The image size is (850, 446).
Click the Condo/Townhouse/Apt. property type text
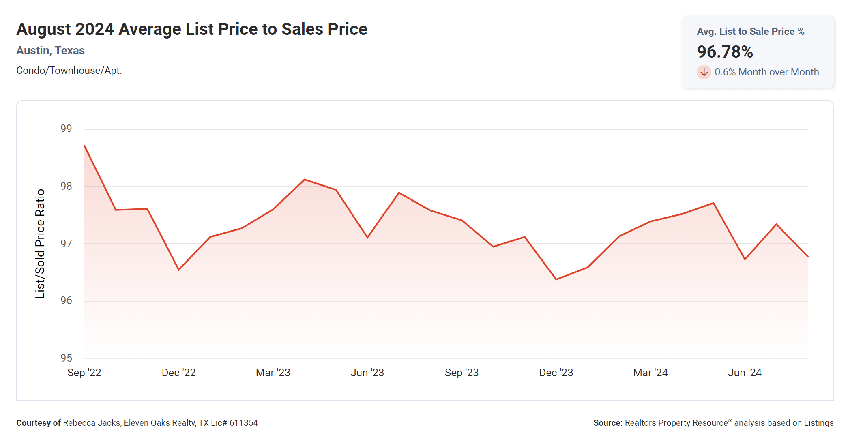pyautogui.click(x=69, y=71)
